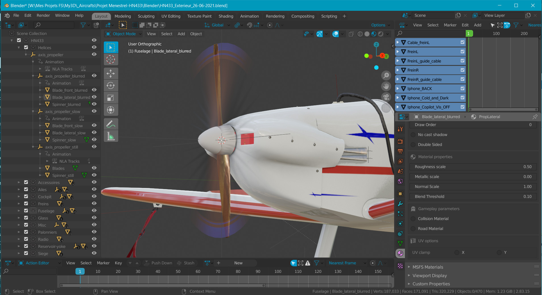Hide Spinner_slow object in outliner
Viewport: 542px width, 295px height.
94,139
